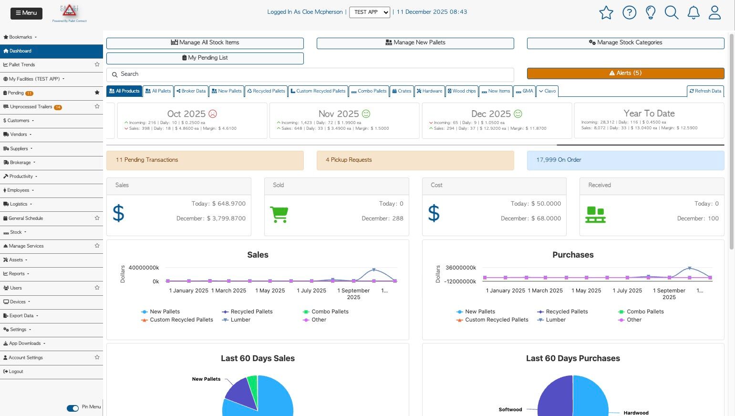Click the Sales dollar sign icon
The height and width of the screenshot is (416, 735).
coord(118,213)
